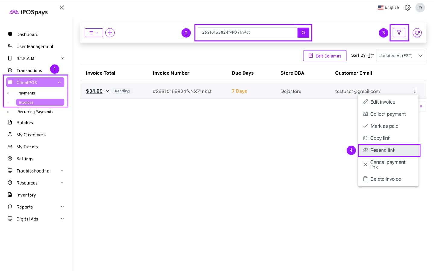Image resolution: width=434 pixels, height=271 pixels.
Task: Choose Mark as paid menu option
Action: (x=384, y=126)
